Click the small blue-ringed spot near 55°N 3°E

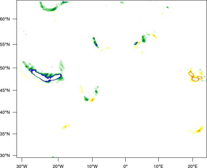click(136, 43)
